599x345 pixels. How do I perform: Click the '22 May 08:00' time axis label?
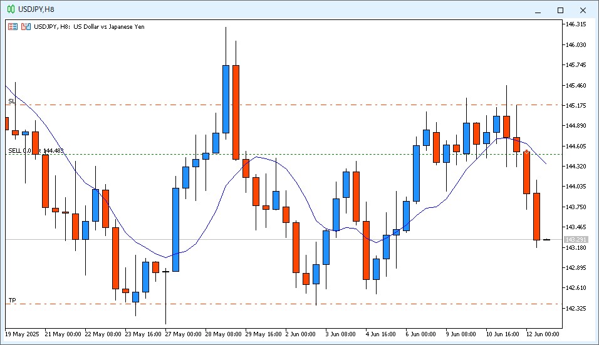point(103,334)
